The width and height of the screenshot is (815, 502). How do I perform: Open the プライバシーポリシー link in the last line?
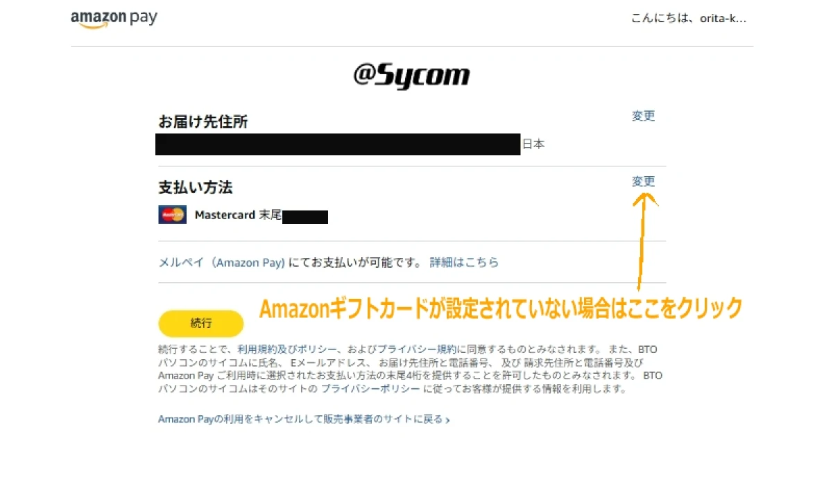point(370,389)
